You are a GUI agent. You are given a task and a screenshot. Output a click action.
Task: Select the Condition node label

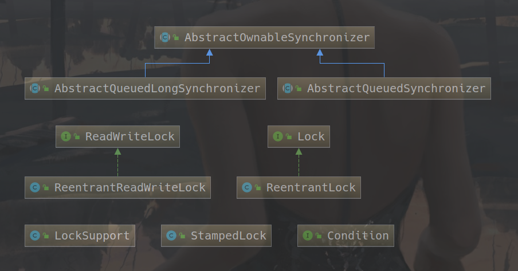tap(358, 235)
